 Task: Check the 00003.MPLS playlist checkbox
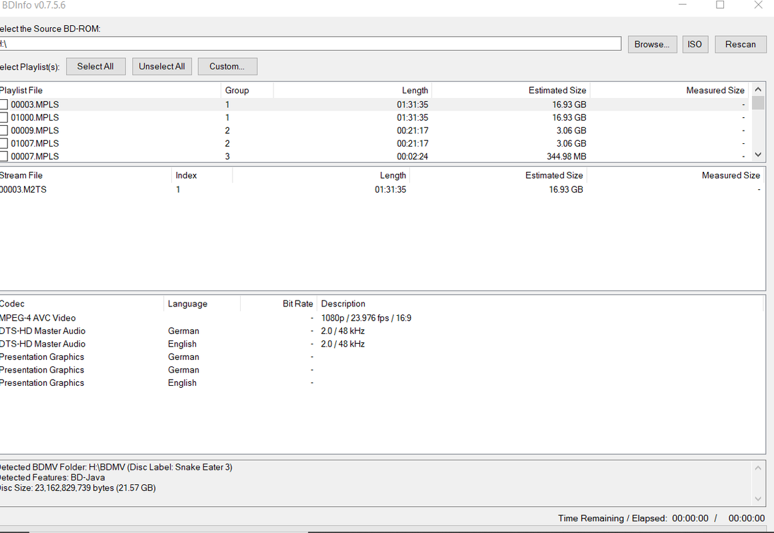[x=3, y=105]
